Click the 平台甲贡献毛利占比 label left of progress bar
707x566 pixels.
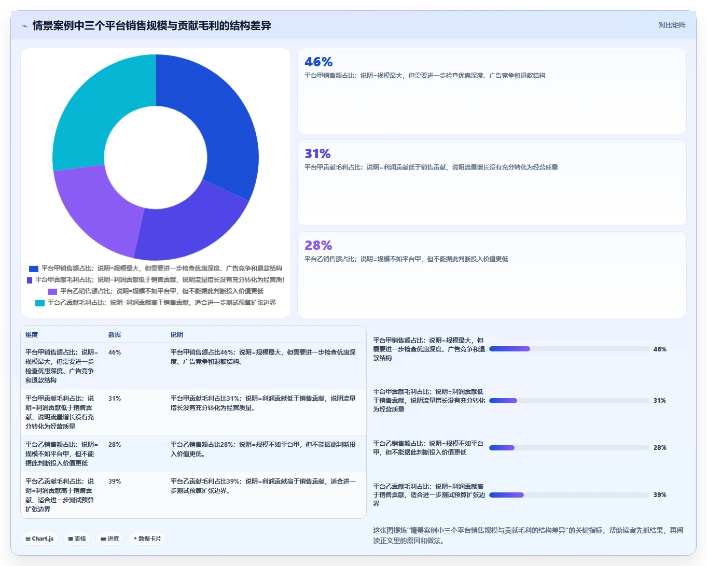tap(429, 401)
